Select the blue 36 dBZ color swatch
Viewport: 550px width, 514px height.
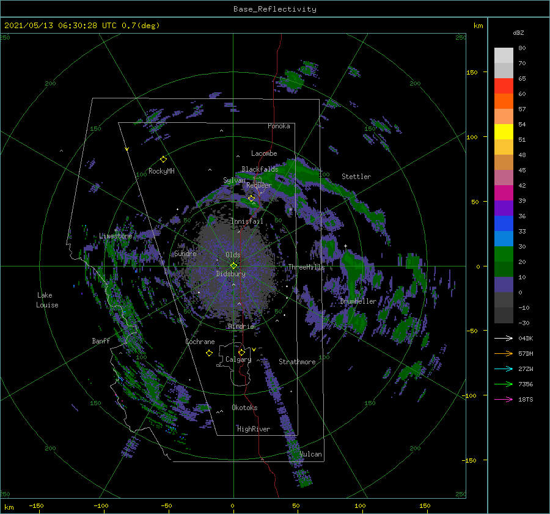click(x=504, y=224)
